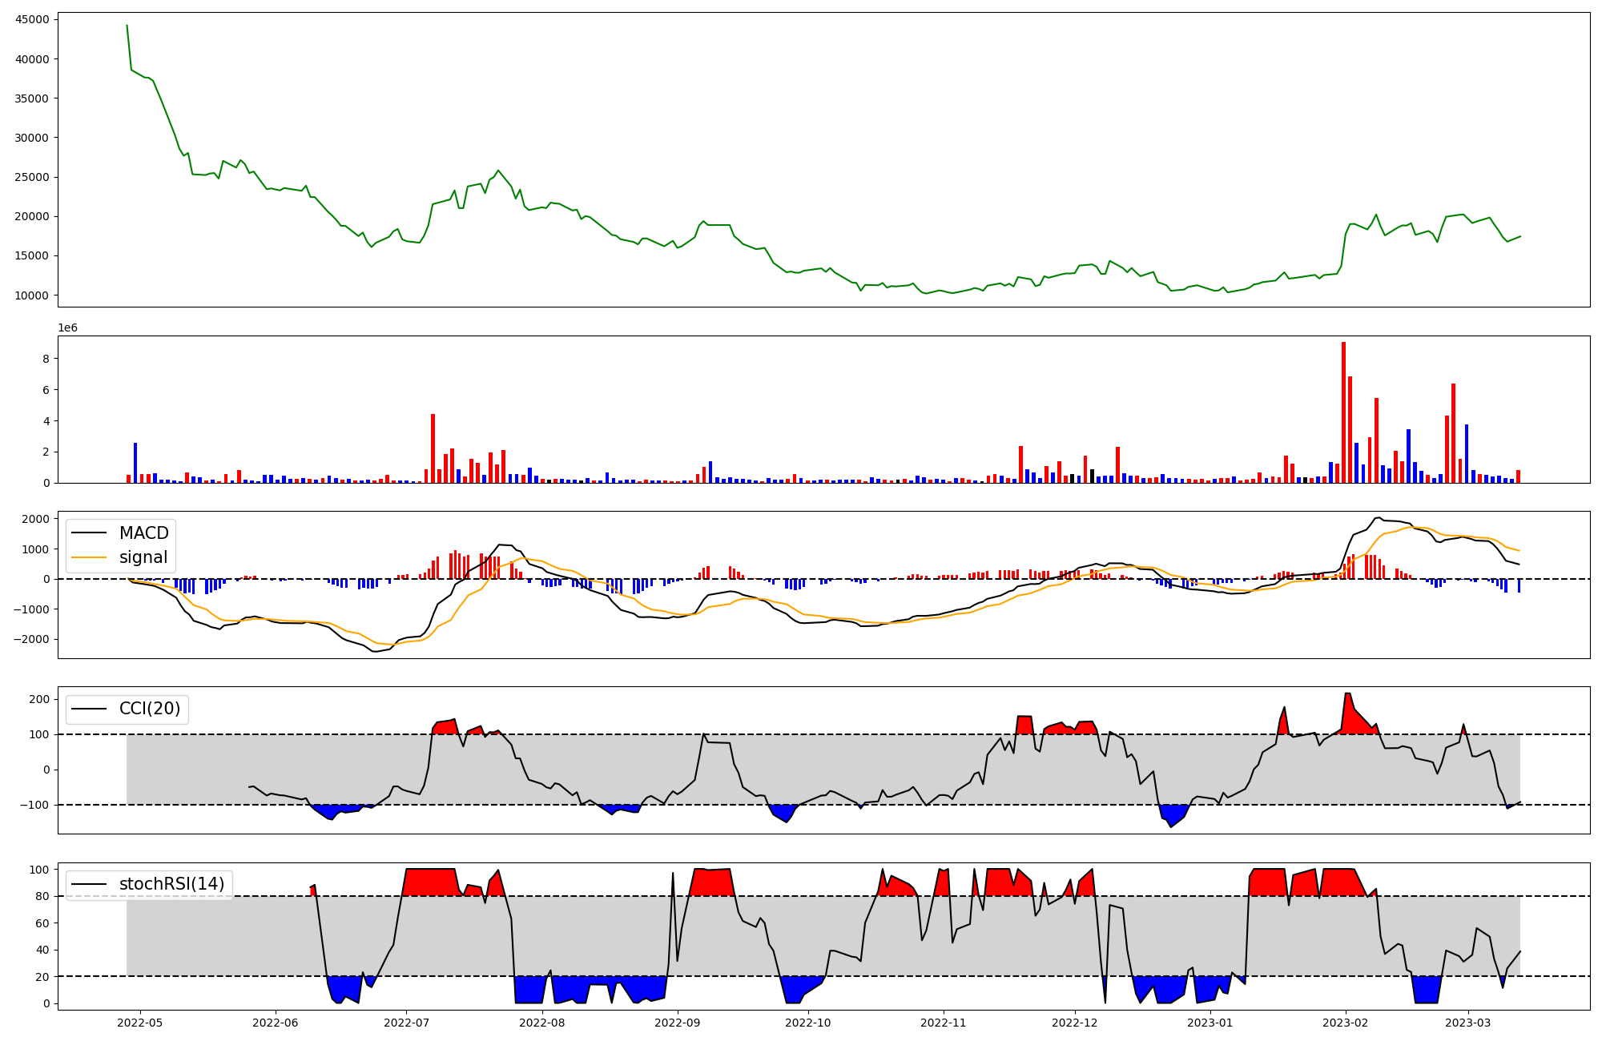Click the 80 tick on stochRSI axis

click(x=42, y=896)
